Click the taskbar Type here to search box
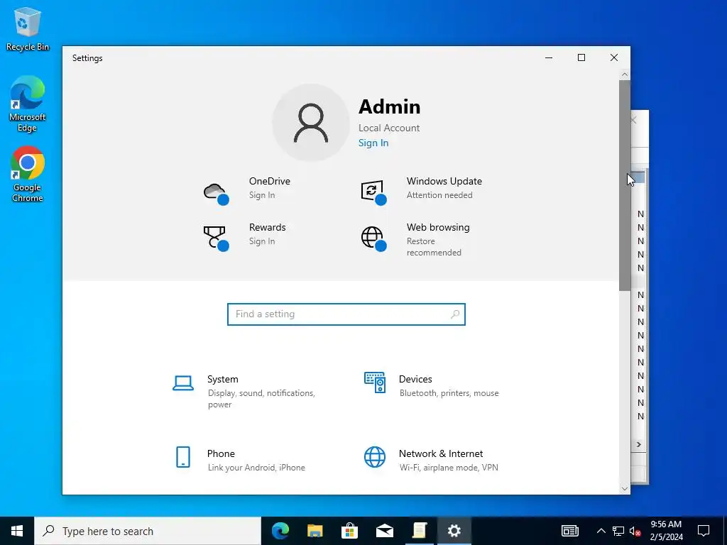The height and width of the screenshot is (545, 727). (x=148, y=531)
